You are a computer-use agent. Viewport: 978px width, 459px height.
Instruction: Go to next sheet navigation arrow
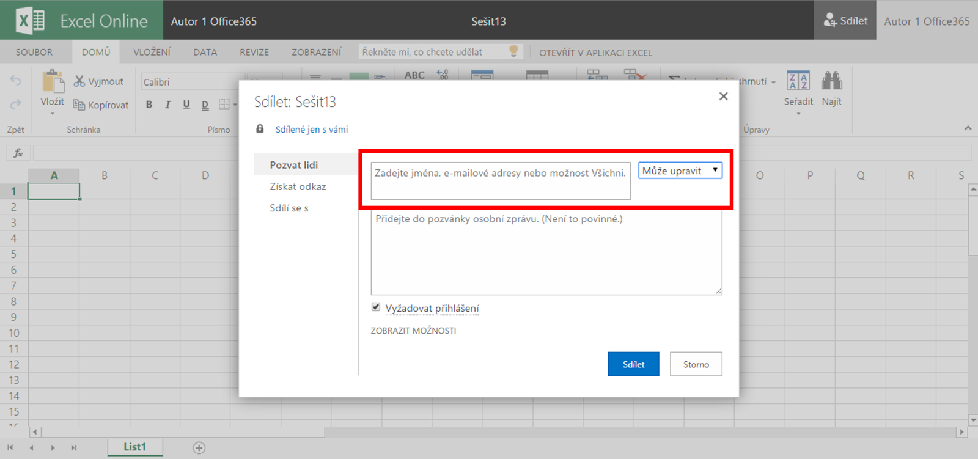pos(53,448)
